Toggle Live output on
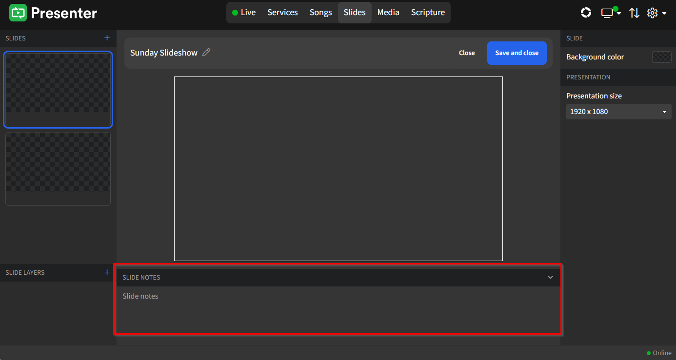The image size is (676, 360). coord(243,12)
